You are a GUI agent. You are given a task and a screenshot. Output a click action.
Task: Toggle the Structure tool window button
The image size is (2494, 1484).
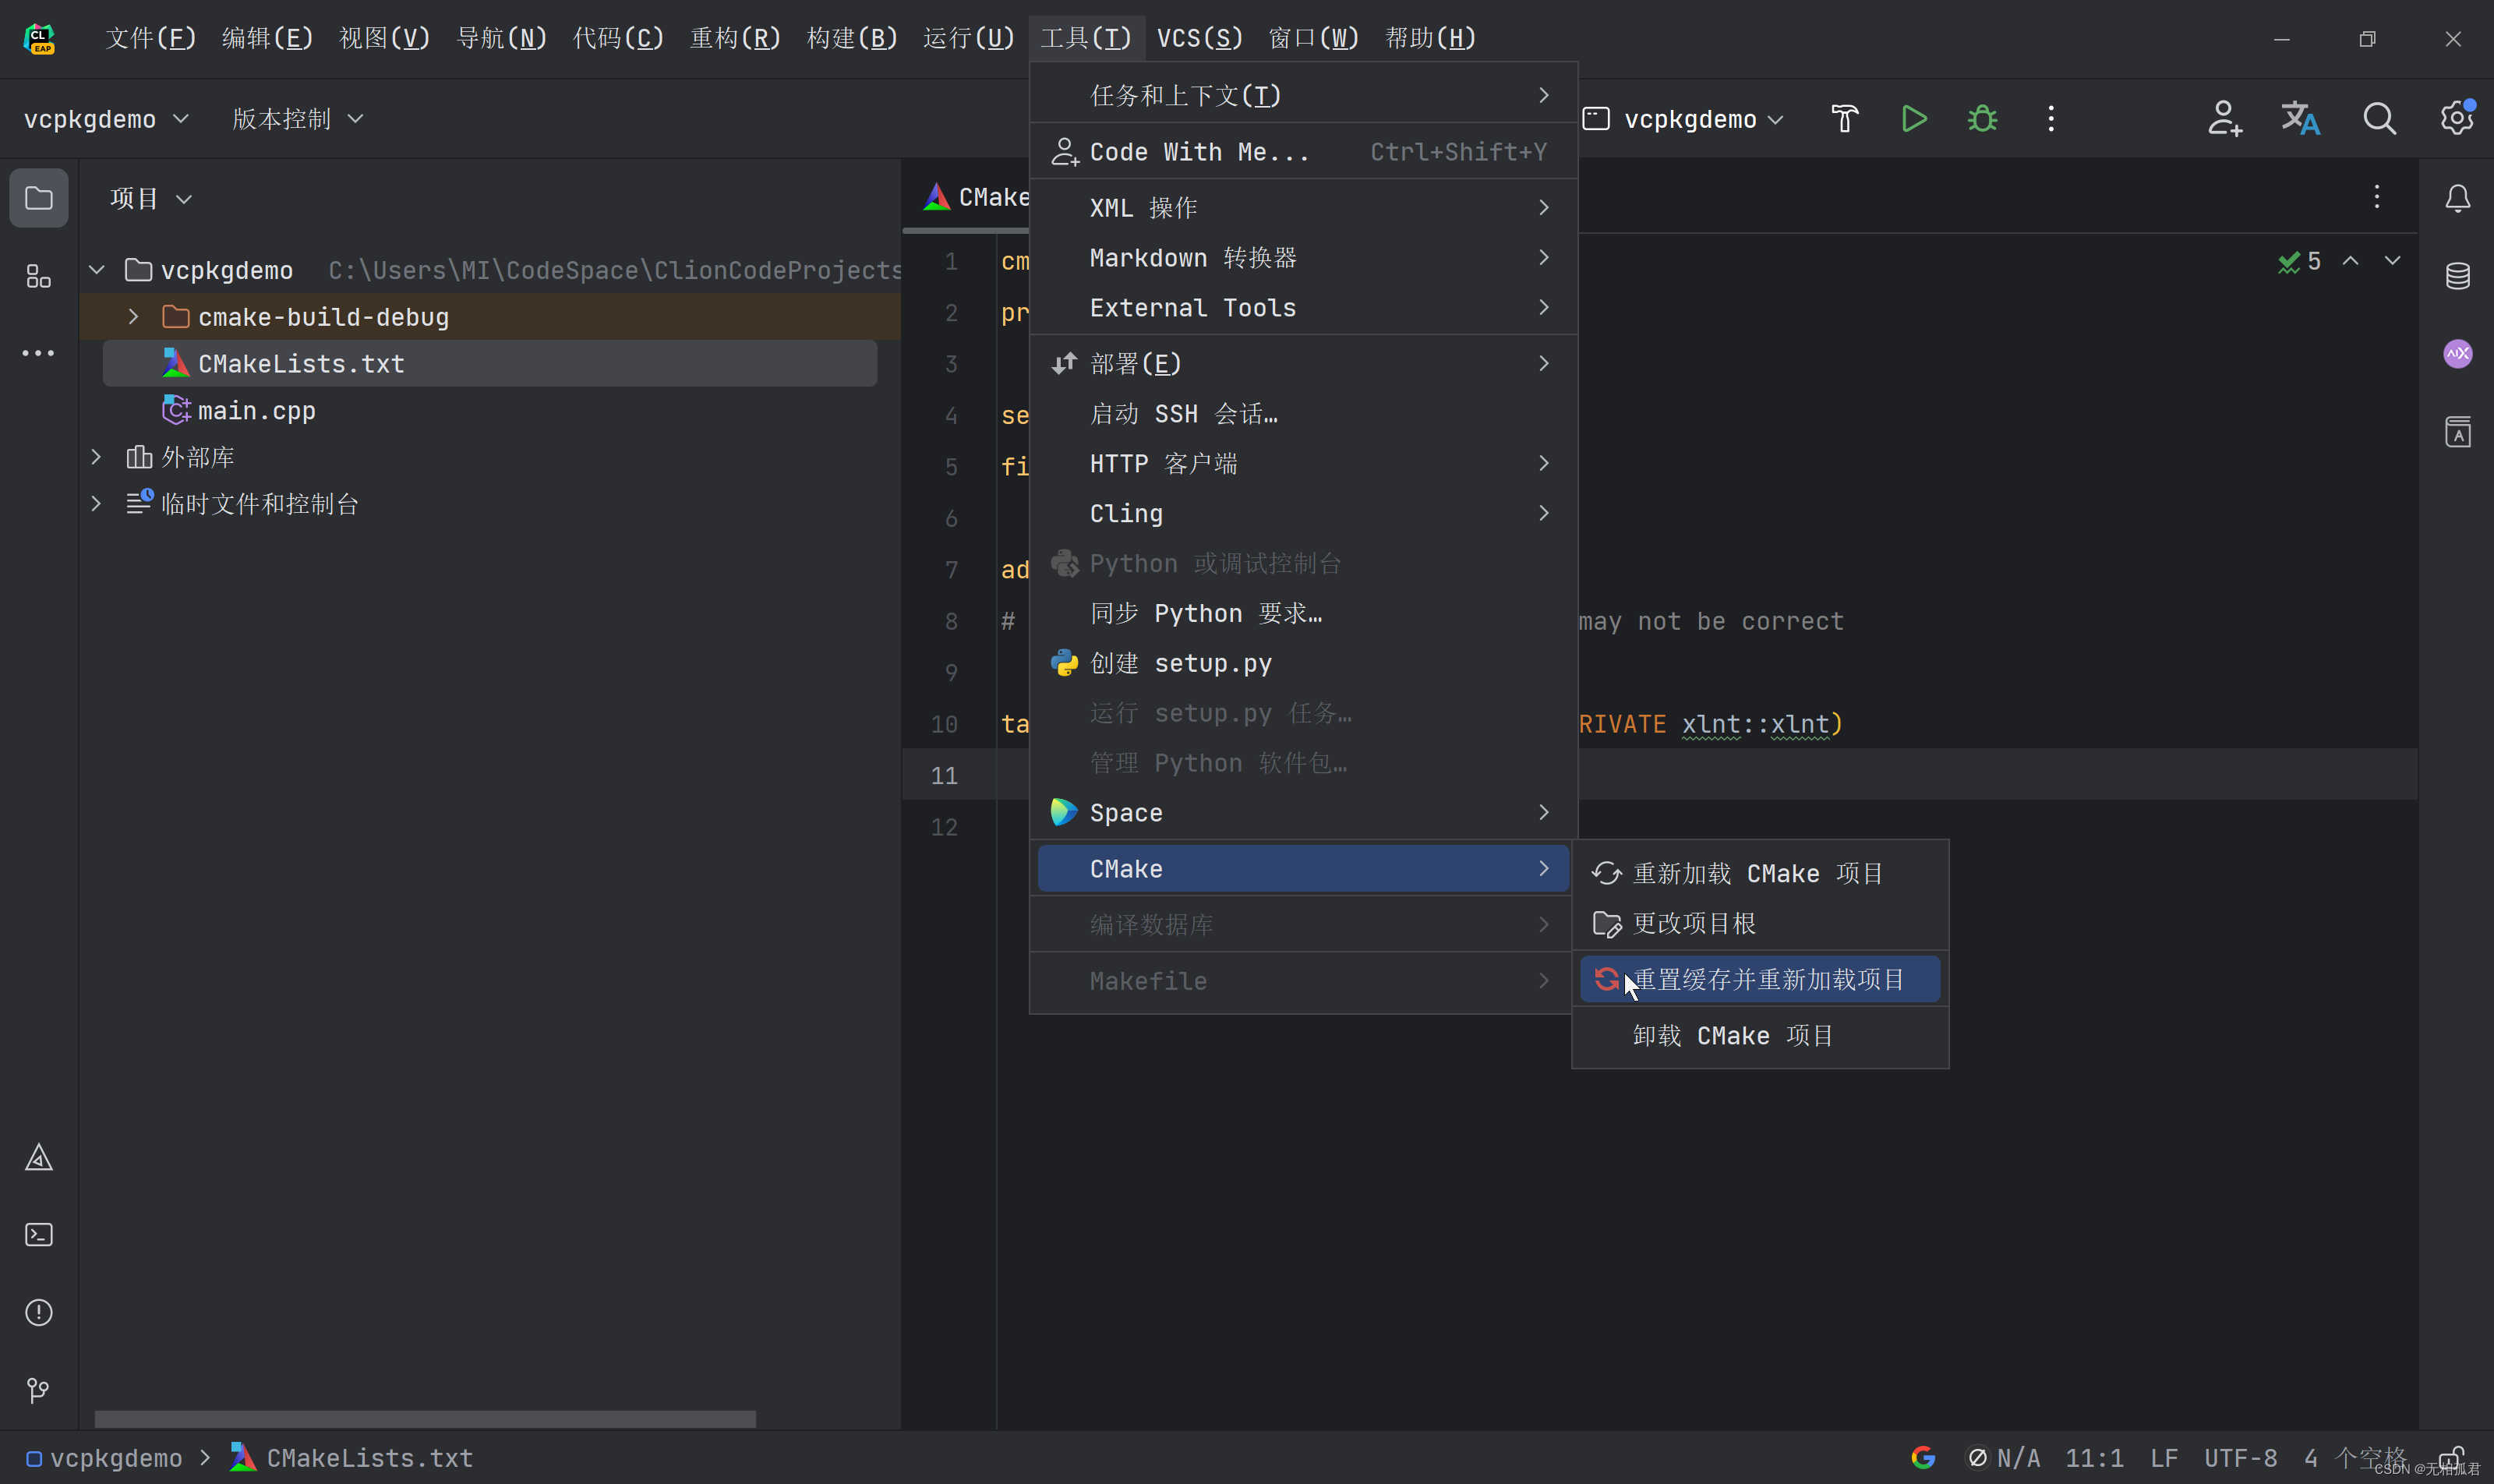39,276
